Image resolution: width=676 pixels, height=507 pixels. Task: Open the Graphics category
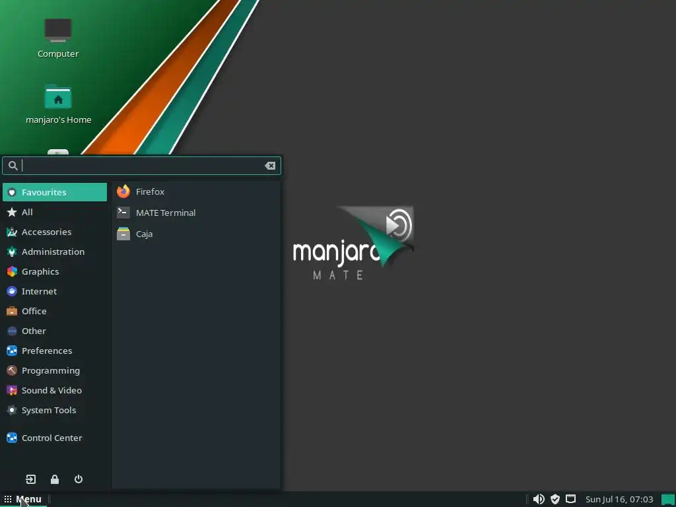(x=55, y=271)
